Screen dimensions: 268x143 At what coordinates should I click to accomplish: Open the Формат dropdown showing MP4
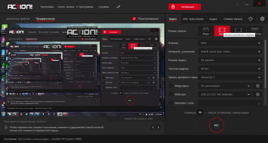click(x=230, y=43)
